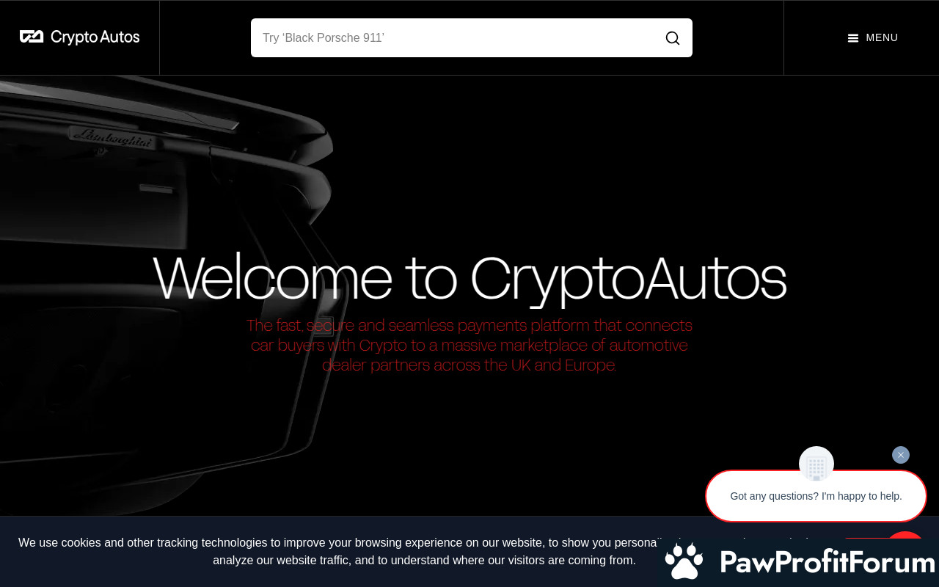The height and width of the screenshot is (587, 939).
Task: Click the small square sensor on bumper
Action: tap(322, 327)
